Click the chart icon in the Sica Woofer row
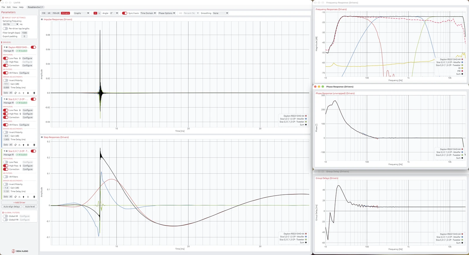469x255 pixels. [19, 145]
